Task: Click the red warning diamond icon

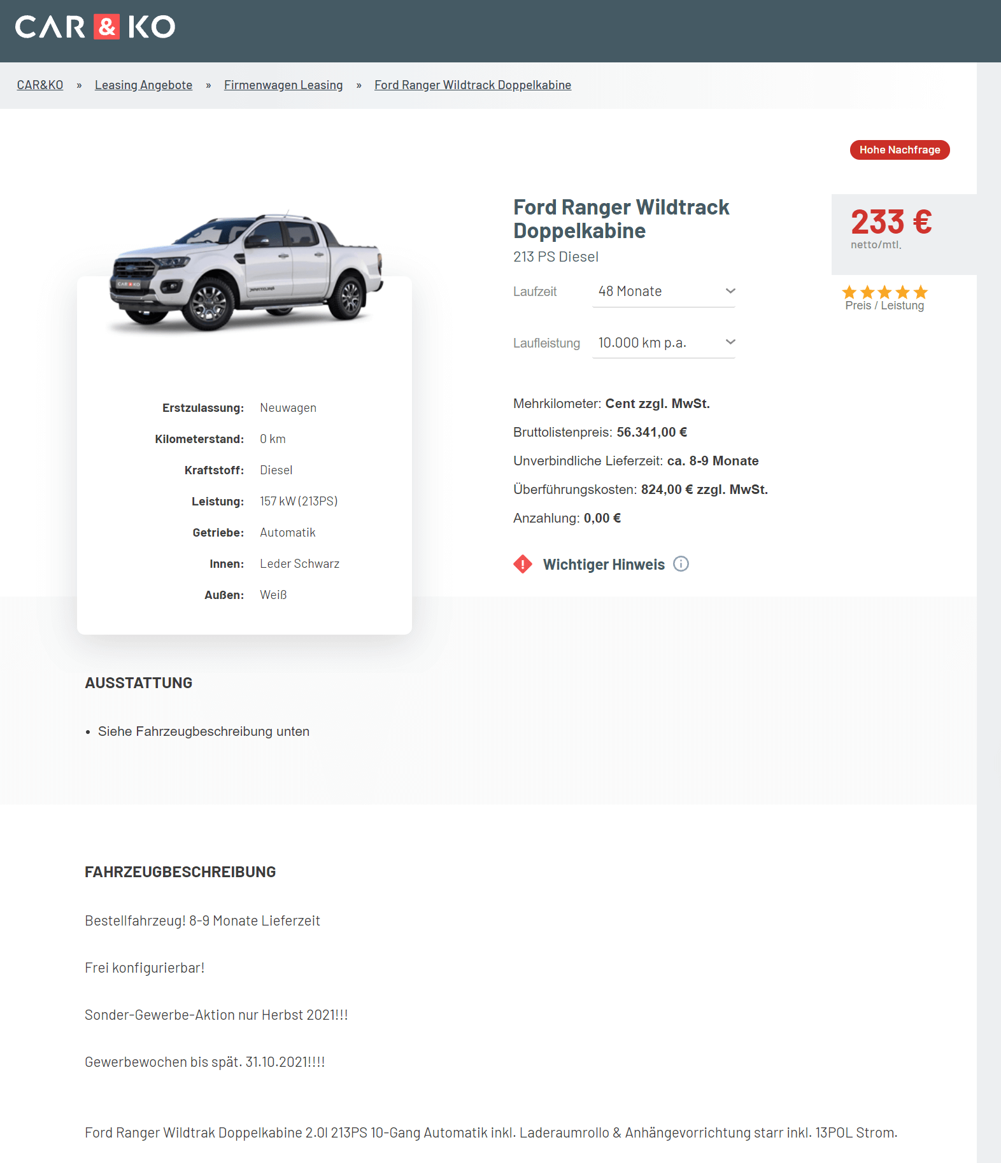Action: 523,564
